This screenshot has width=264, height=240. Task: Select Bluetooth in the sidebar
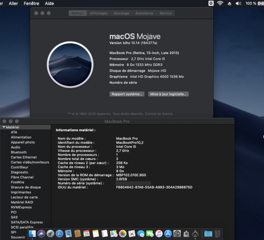tap(19, 152)
